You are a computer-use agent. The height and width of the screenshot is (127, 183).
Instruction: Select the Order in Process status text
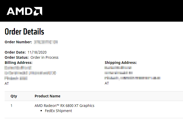pos(44,57)
